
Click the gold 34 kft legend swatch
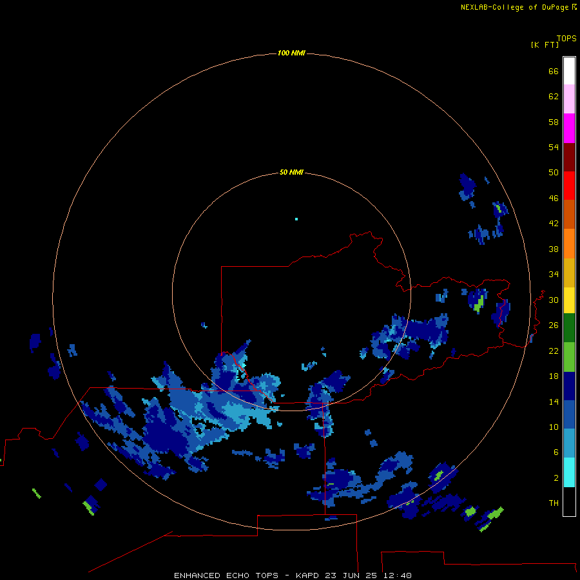(569, 273)
